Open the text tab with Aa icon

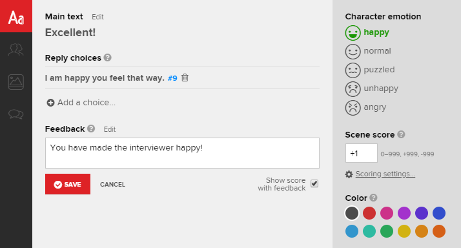click(16, 16)
